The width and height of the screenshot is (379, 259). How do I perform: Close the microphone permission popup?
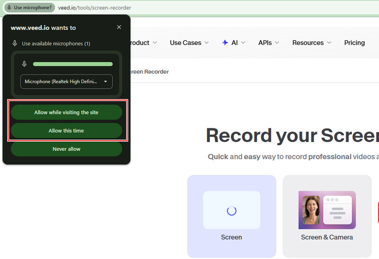tap(119, 27)
